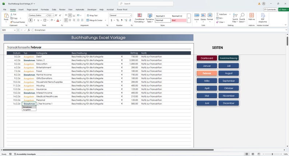
Task: Click the formula bar showing Einnahmen
Action: 159,30
